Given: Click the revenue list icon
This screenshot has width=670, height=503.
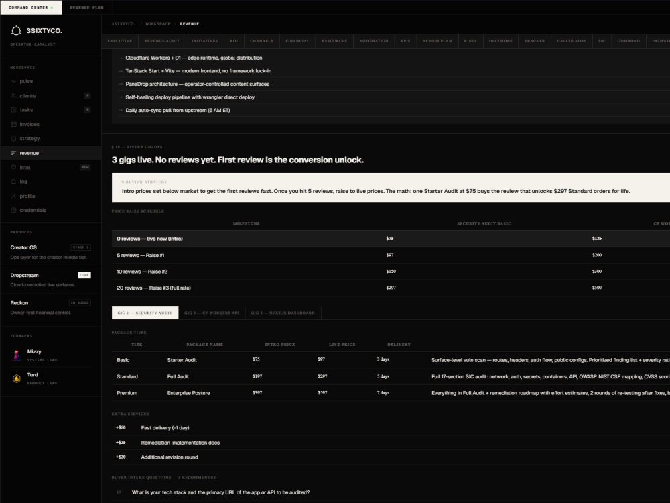Looking at the screenshot, I should click(13, 153).
